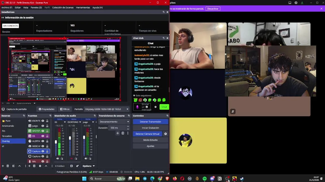Mute the DS audio channel speaker icon
The image size is (325, 182).
[x=58, y=158]
